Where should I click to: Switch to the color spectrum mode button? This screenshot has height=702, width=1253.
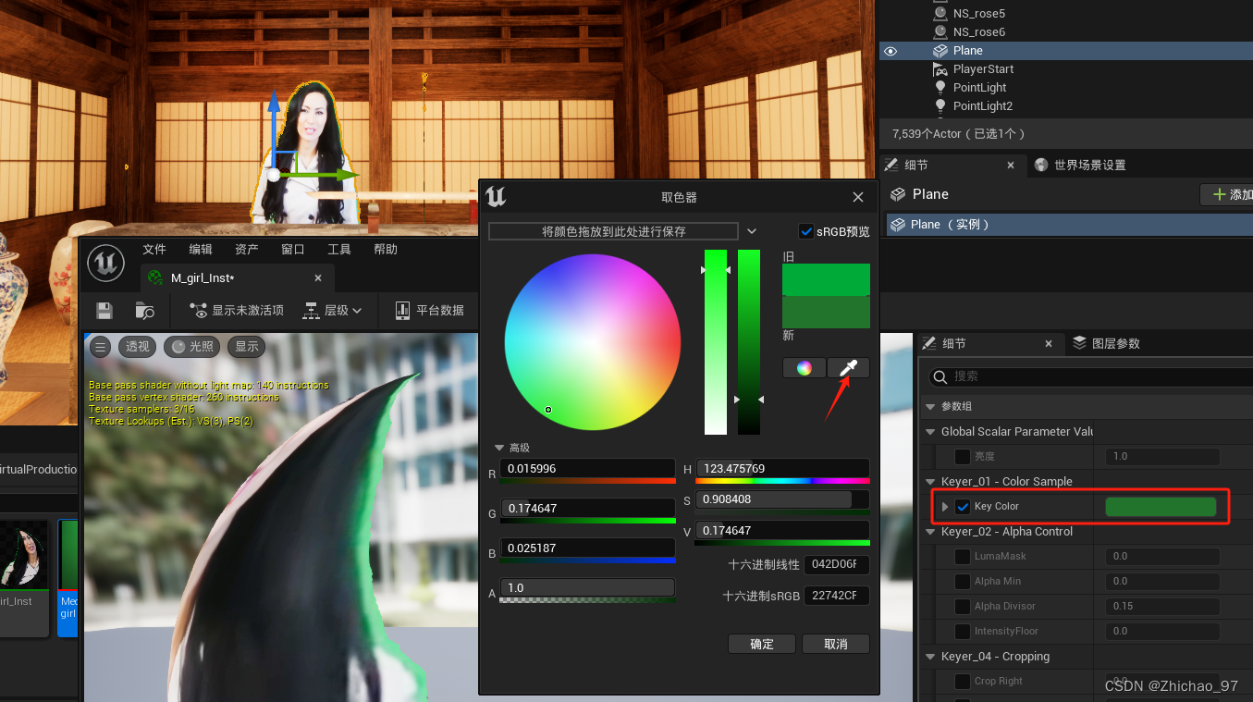[x=804, y=367]
